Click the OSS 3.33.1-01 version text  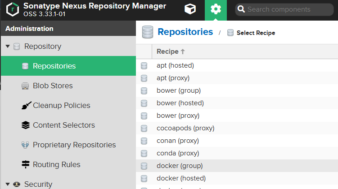(x=44, y=14)
